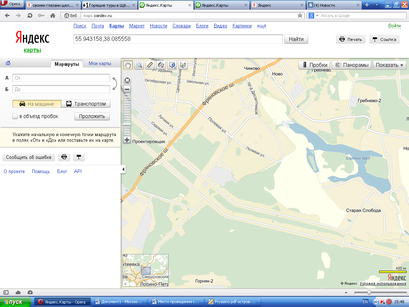The image size is (409, 307).
Task: Click the map locate target icon
Action: (127, 80)
